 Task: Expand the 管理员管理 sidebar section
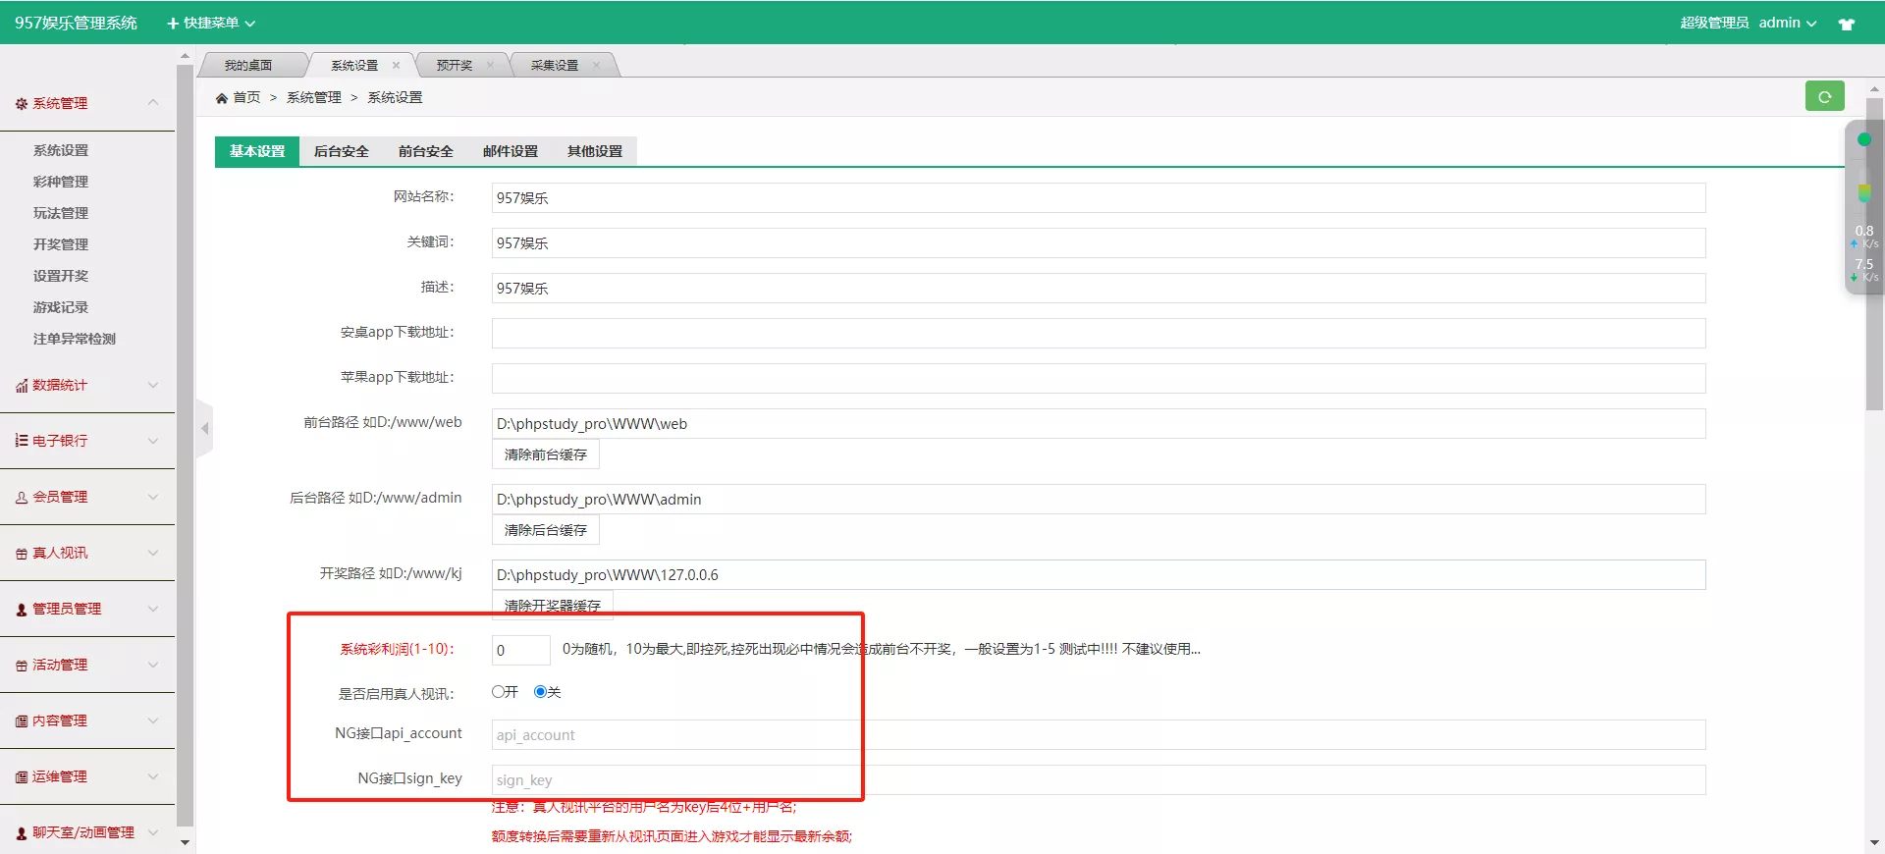[x=153, y=609]
